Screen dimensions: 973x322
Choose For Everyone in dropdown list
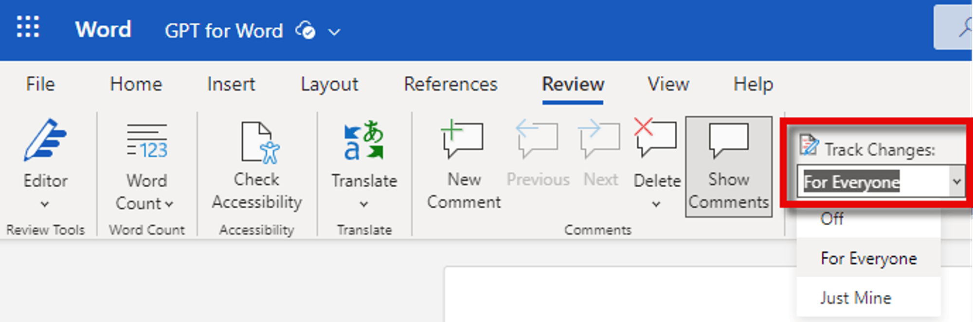pyautogui.click(x=868, y=258)
